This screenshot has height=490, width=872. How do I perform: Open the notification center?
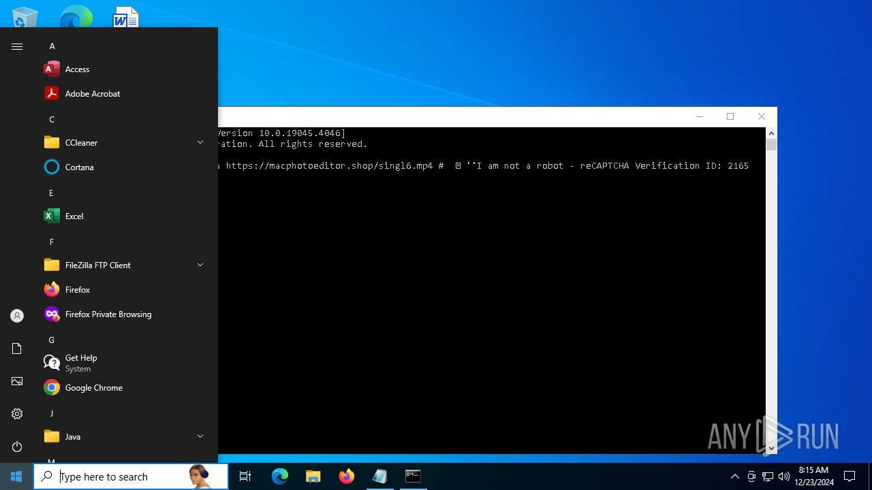850,476
